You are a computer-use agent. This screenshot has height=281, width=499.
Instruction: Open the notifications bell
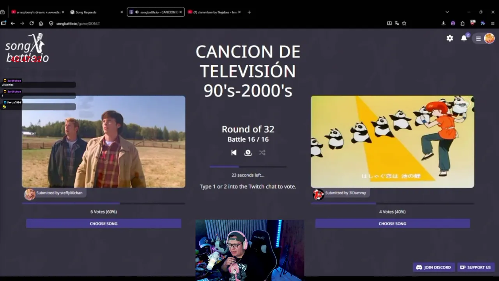(464, 38)
